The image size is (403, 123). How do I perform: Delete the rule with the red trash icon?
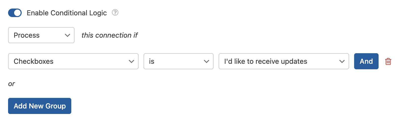coord(388,61)
